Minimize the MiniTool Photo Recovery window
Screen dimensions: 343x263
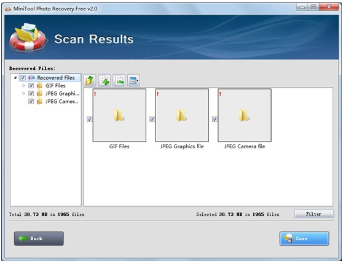click(x=302, y=7)
